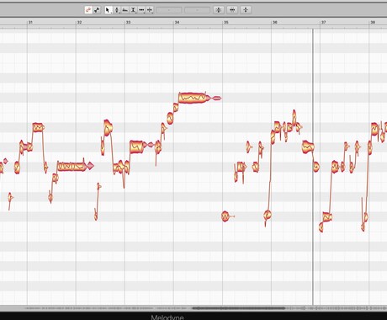Click the second note inspector value field
This screenshot has width=387, height=320.
tap(197, 10)
